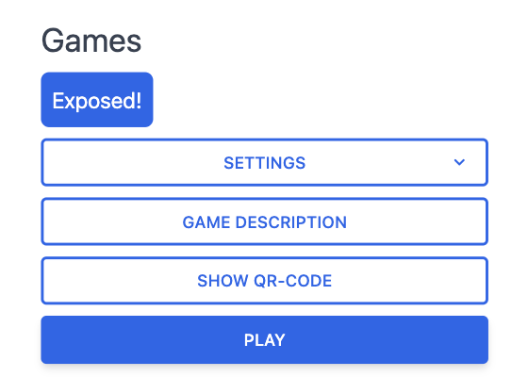Choose the blue Exposed! button under Games
This screenshot has width=528, height=377.
click(x=97, y=100)
